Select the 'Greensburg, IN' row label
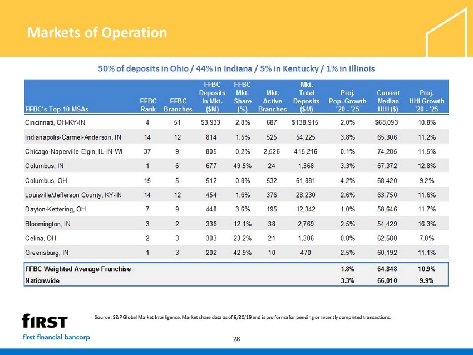473x355 pixels. pyautogui.click(x=47, y=253)
